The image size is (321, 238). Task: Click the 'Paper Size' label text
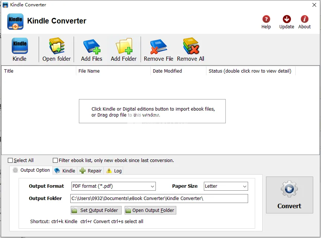coord(185,186)
